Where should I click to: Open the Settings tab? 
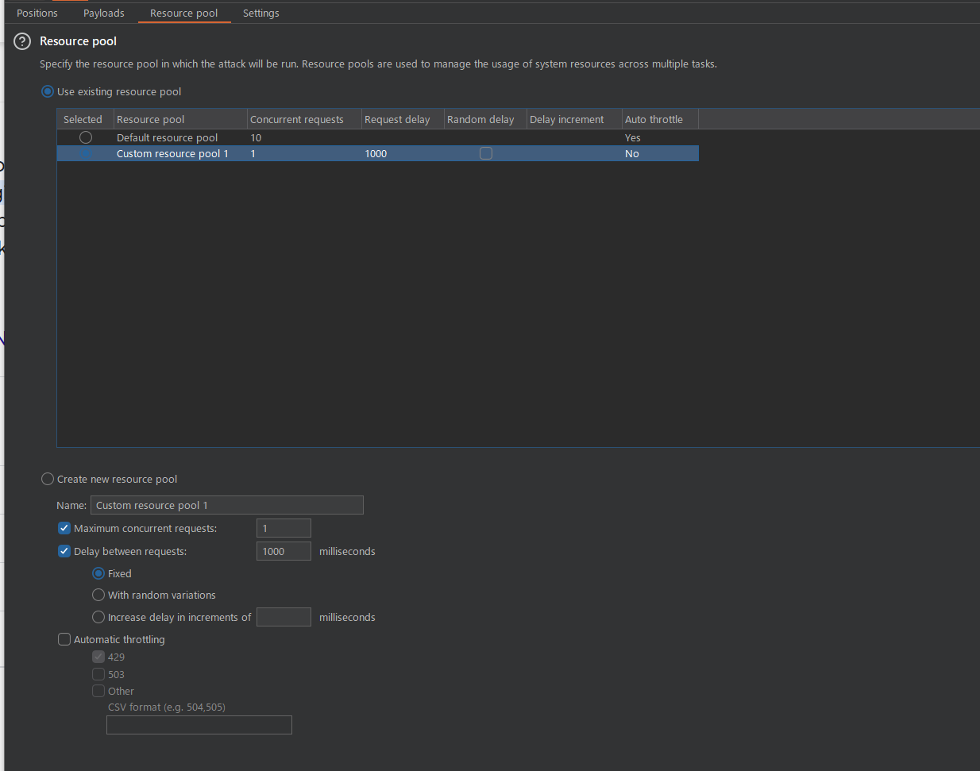[x=261, y=13]
